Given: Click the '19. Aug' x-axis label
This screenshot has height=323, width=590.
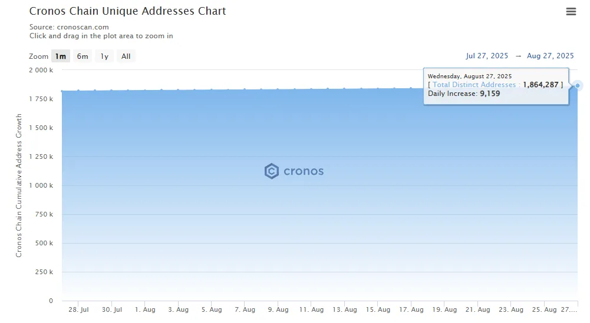Looking at the screenshot, I should click(x=444, y=309).
